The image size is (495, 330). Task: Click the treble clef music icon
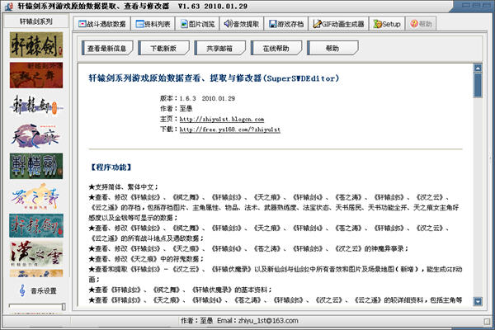click(x=22, y=290)
